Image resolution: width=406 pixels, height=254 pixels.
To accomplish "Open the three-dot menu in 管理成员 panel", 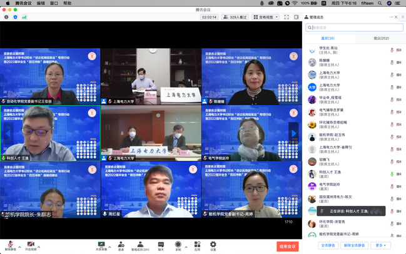I will coord(391,17).
